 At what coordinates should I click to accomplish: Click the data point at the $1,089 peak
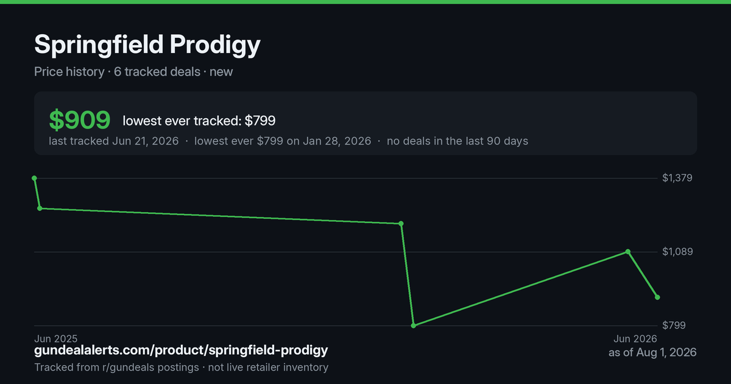(x=628, y=252)
